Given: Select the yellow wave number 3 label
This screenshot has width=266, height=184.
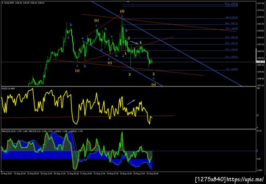Looking at the screenshot, I should click(x=129, y=74).
